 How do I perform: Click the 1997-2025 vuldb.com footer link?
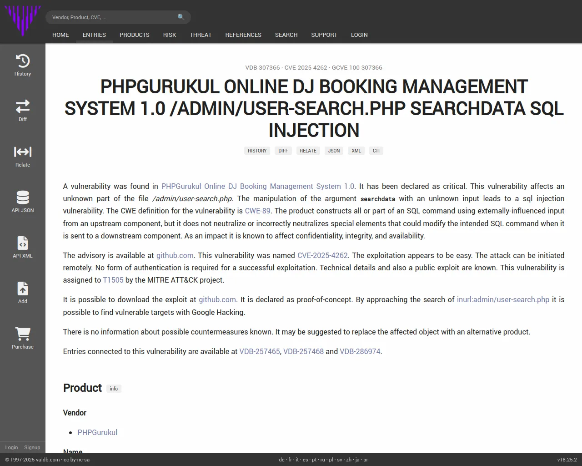click(32, 460)
